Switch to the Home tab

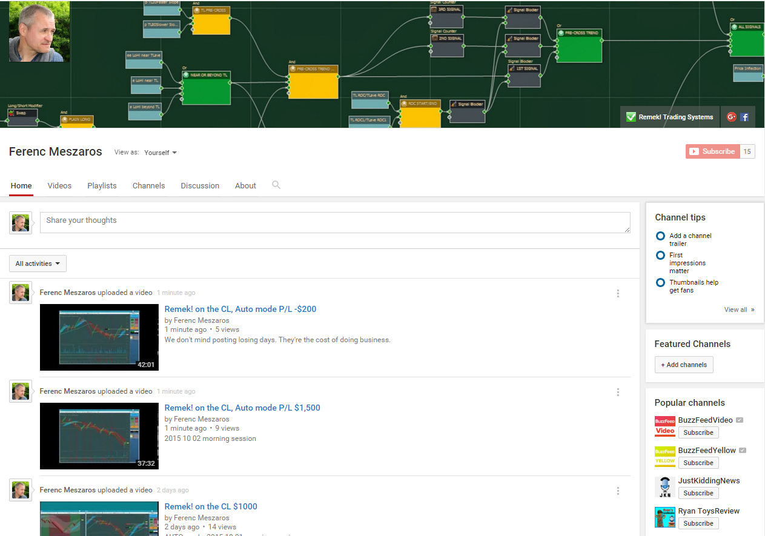[21, 186]
